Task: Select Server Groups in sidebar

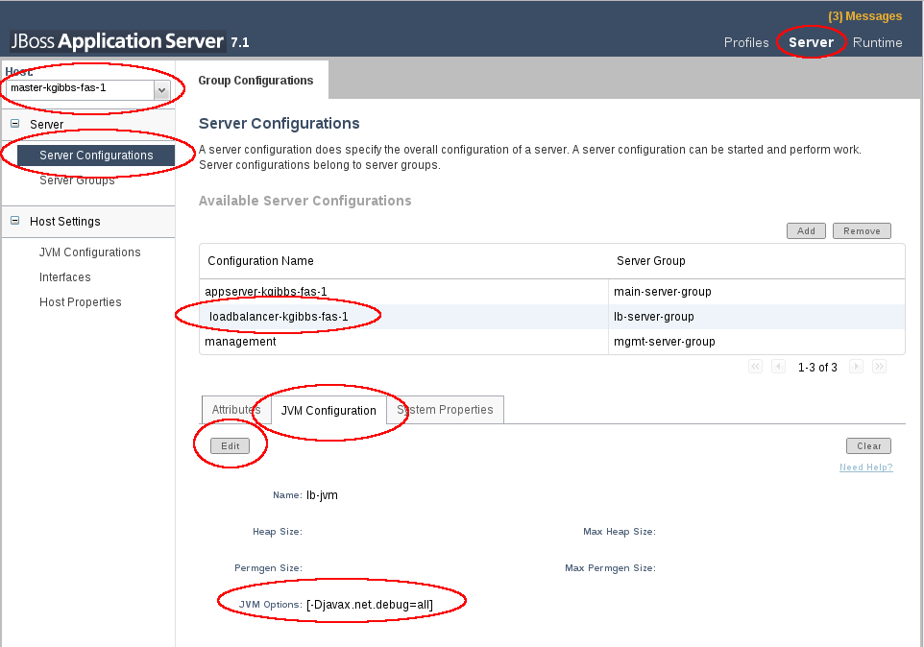Action: tap(77, 180)
